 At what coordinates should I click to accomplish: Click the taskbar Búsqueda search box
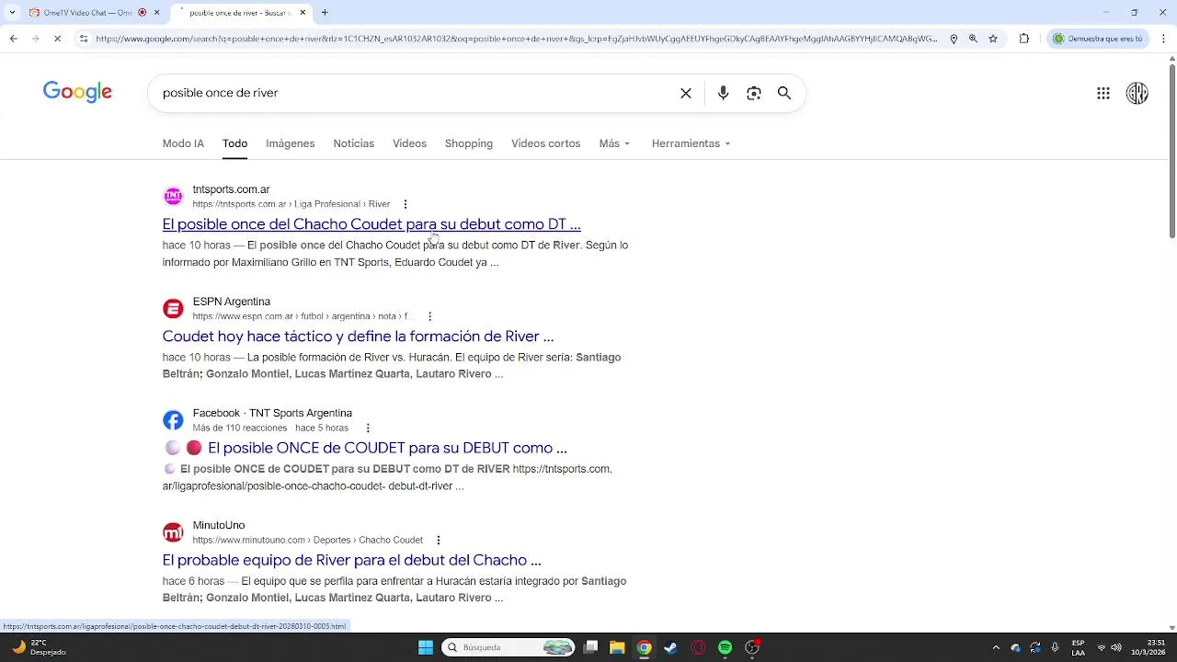tap(509, 647)
